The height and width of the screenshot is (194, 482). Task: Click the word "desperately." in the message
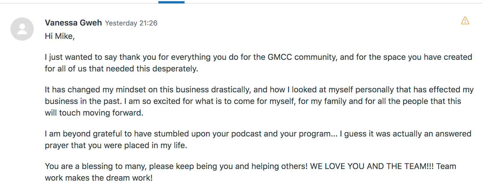[175, 69]
